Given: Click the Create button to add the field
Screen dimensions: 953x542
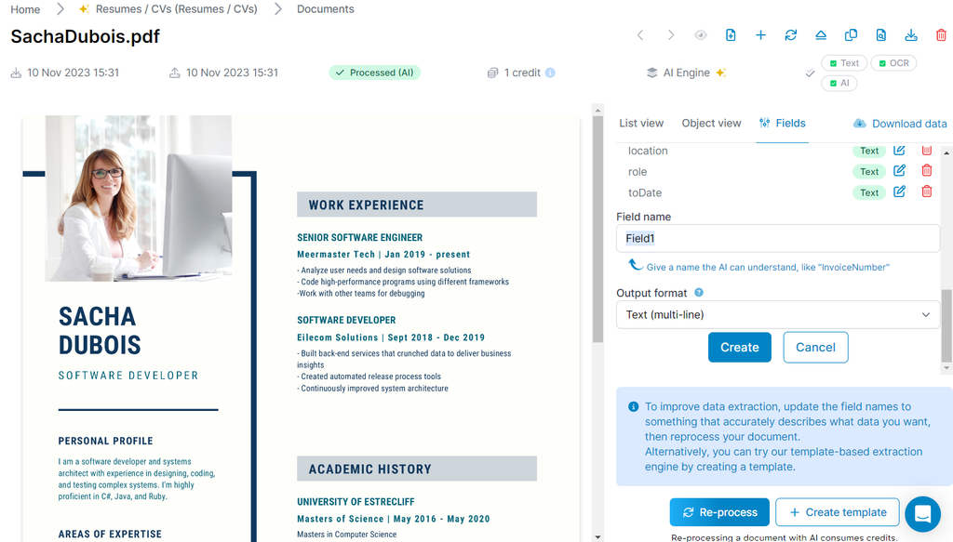Looking at the screenshot, I should tap(739, 347).
